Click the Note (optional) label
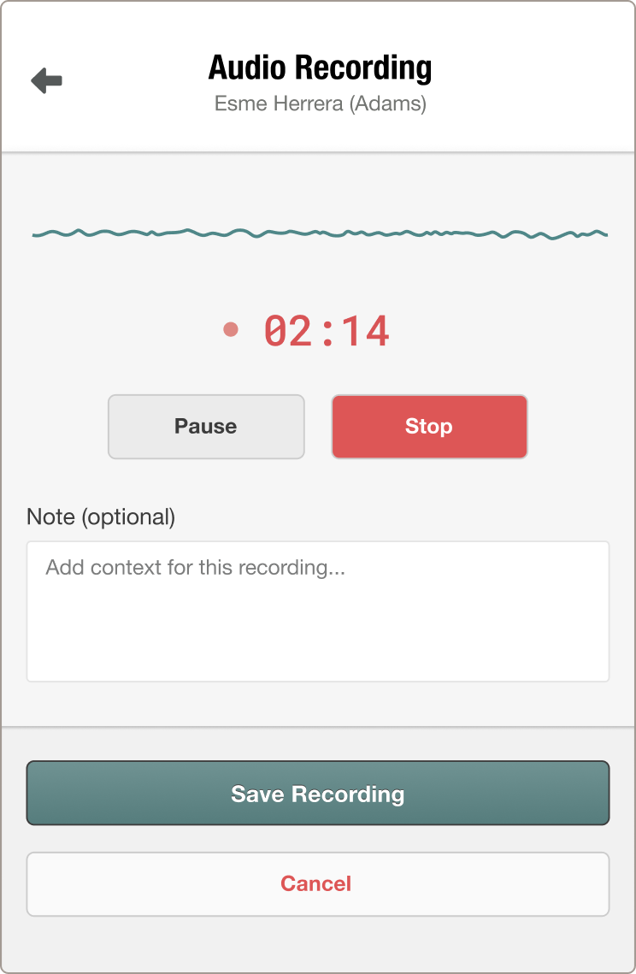 click(101, 517)
